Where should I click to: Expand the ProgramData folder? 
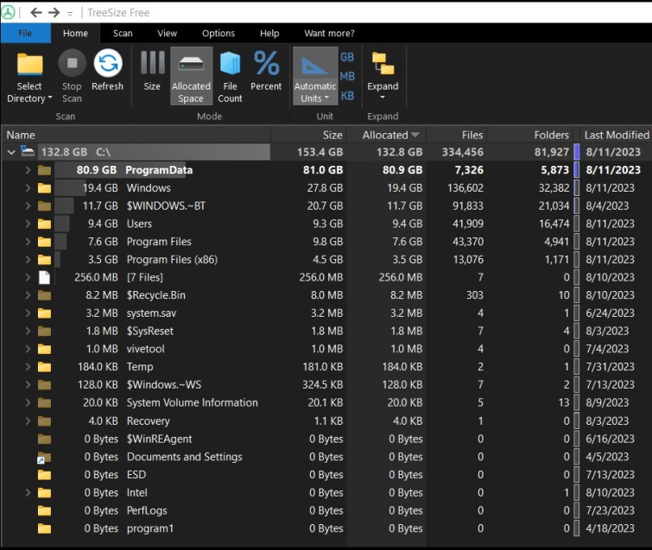point(28,170)
